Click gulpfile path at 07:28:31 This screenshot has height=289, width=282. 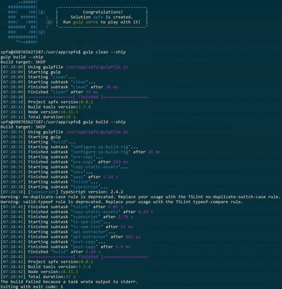pyautogui.click(x=97, y=132)
